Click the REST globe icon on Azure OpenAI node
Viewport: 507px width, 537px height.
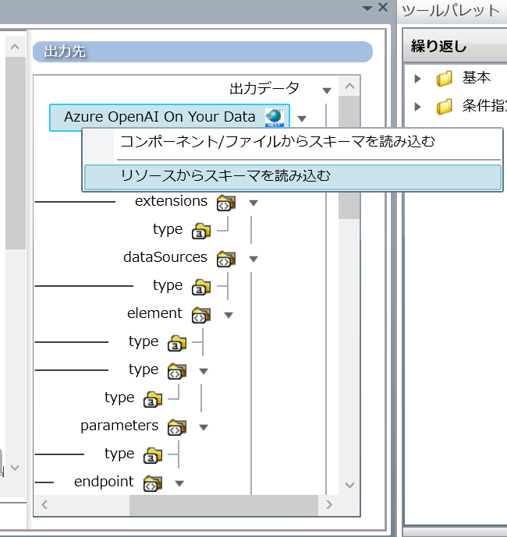click(x=275, y=117)
